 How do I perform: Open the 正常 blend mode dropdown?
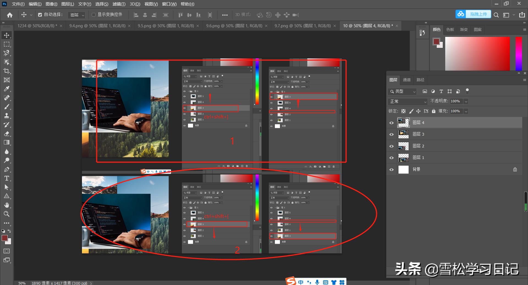pos(408,102)
